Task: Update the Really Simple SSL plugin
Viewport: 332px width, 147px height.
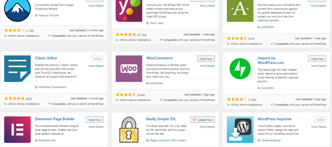Action: (203, 120)
